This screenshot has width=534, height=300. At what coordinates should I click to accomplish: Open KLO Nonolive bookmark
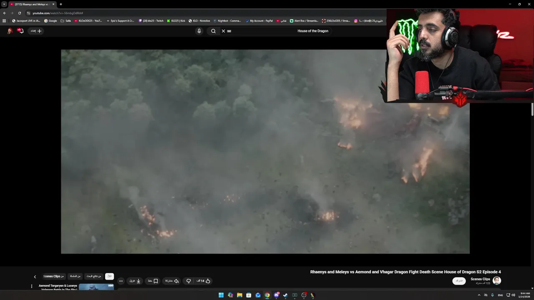199,21
